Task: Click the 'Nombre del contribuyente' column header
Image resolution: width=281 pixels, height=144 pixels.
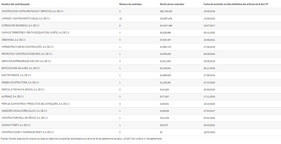Action: tap(16, 4)
